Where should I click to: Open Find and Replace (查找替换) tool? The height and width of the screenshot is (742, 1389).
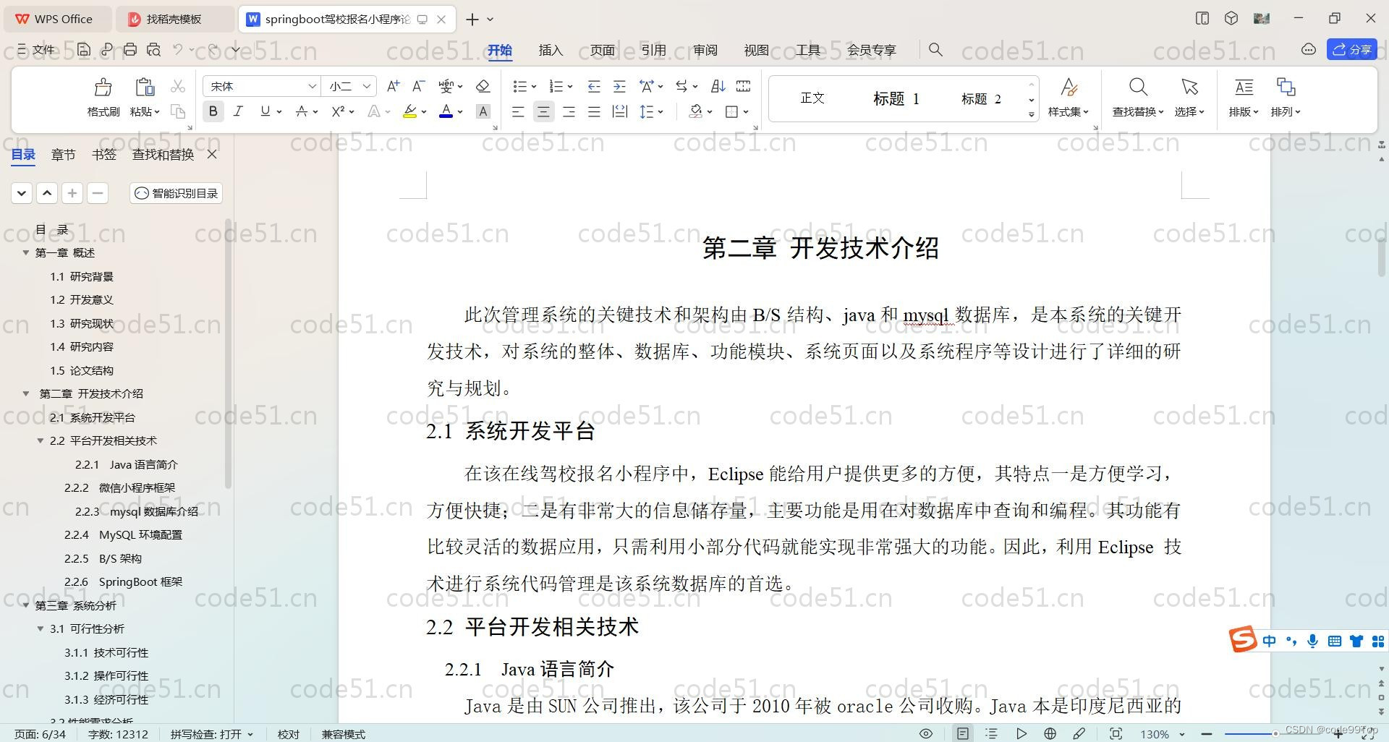pyautogui.click(x=1138, y=97)
